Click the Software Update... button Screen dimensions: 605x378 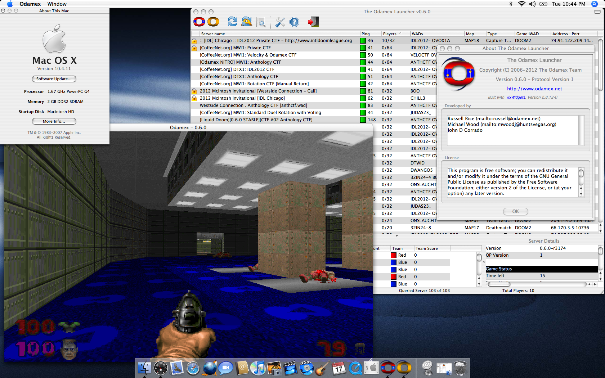point(54,79)
